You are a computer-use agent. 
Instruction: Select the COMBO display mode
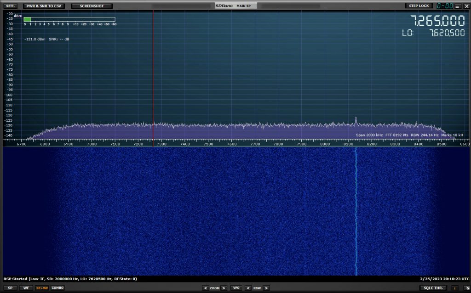click(57, 288)
